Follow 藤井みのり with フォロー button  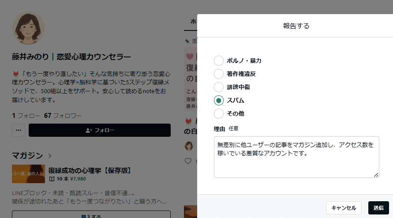click(100, 130)
